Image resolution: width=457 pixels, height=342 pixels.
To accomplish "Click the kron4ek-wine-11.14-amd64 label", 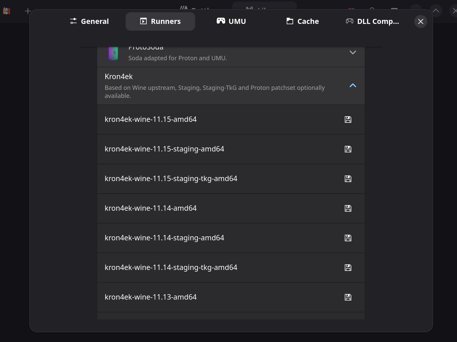I will pyautogui.click(x=150, y=208).
